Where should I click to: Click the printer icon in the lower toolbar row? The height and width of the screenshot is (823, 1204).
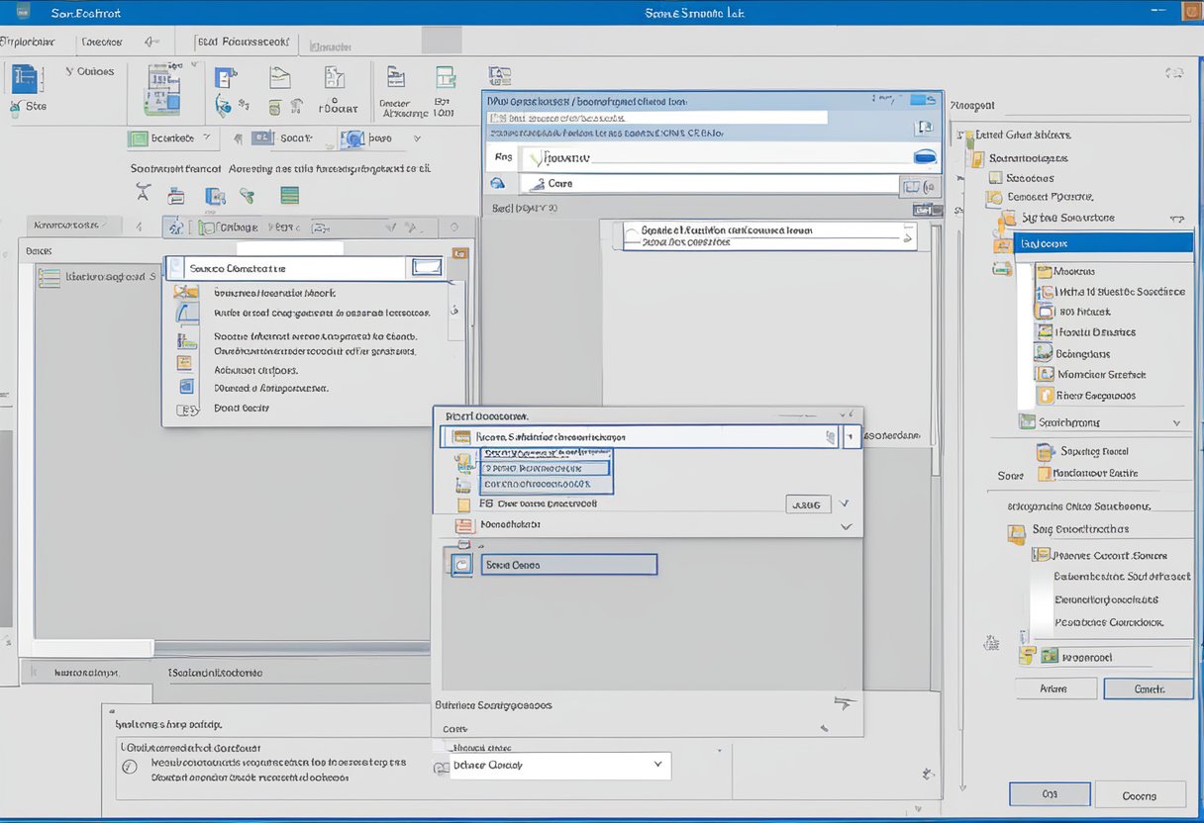(x=174, y=194)
